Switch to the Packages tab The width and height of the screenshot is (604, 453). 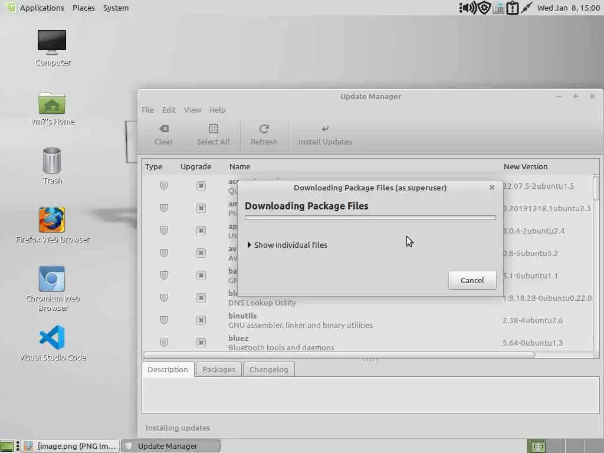point(218,369)
